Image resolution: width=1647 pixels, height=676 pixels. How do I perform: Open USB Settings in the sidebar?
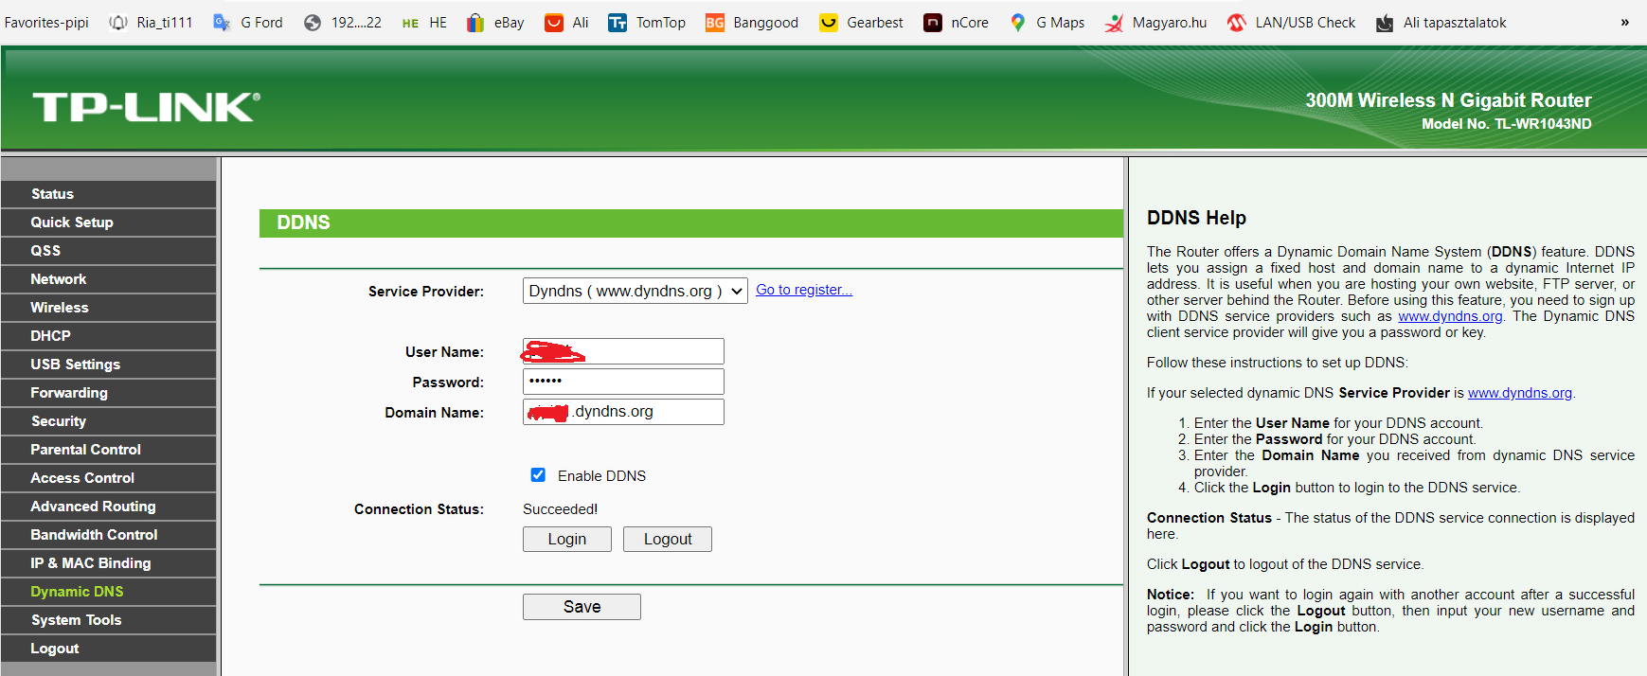pyautogui.click(x=109, y=365)
